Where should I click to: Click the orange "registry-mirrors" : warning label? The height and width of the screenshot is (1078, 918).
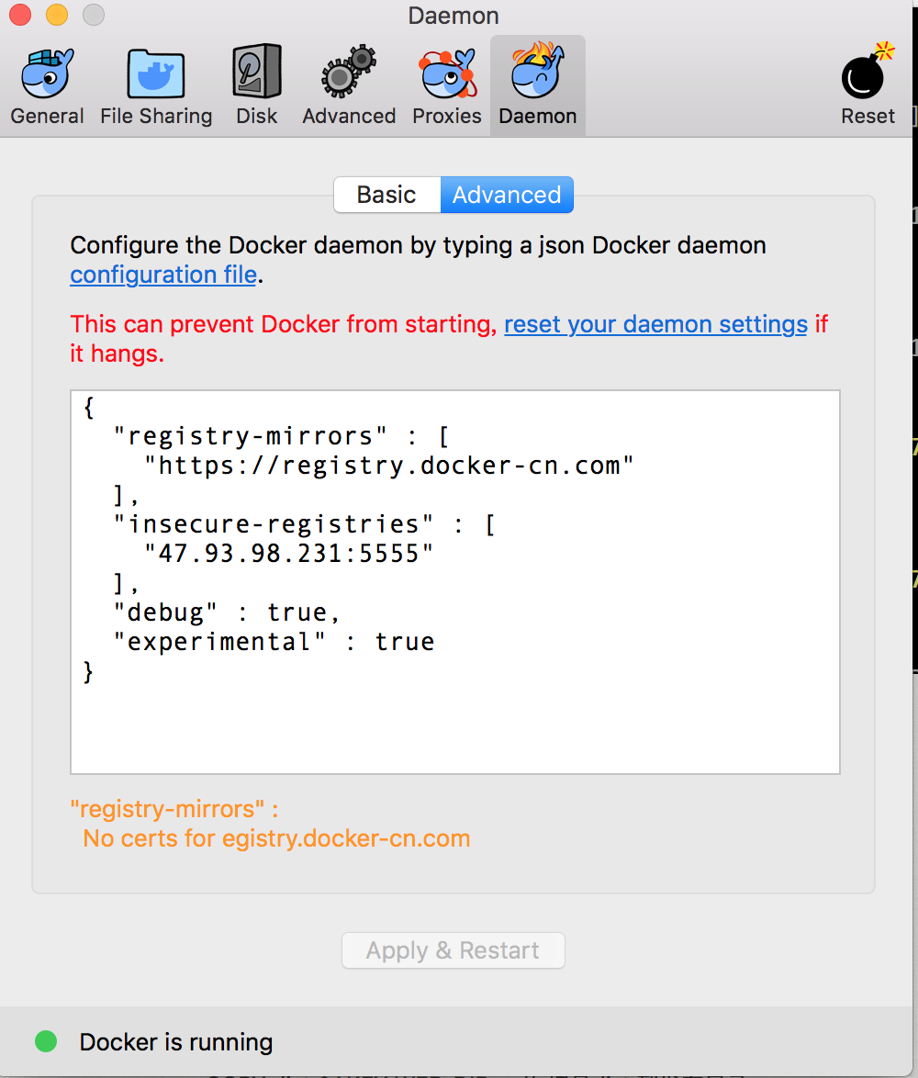click(x=174, y=809)
